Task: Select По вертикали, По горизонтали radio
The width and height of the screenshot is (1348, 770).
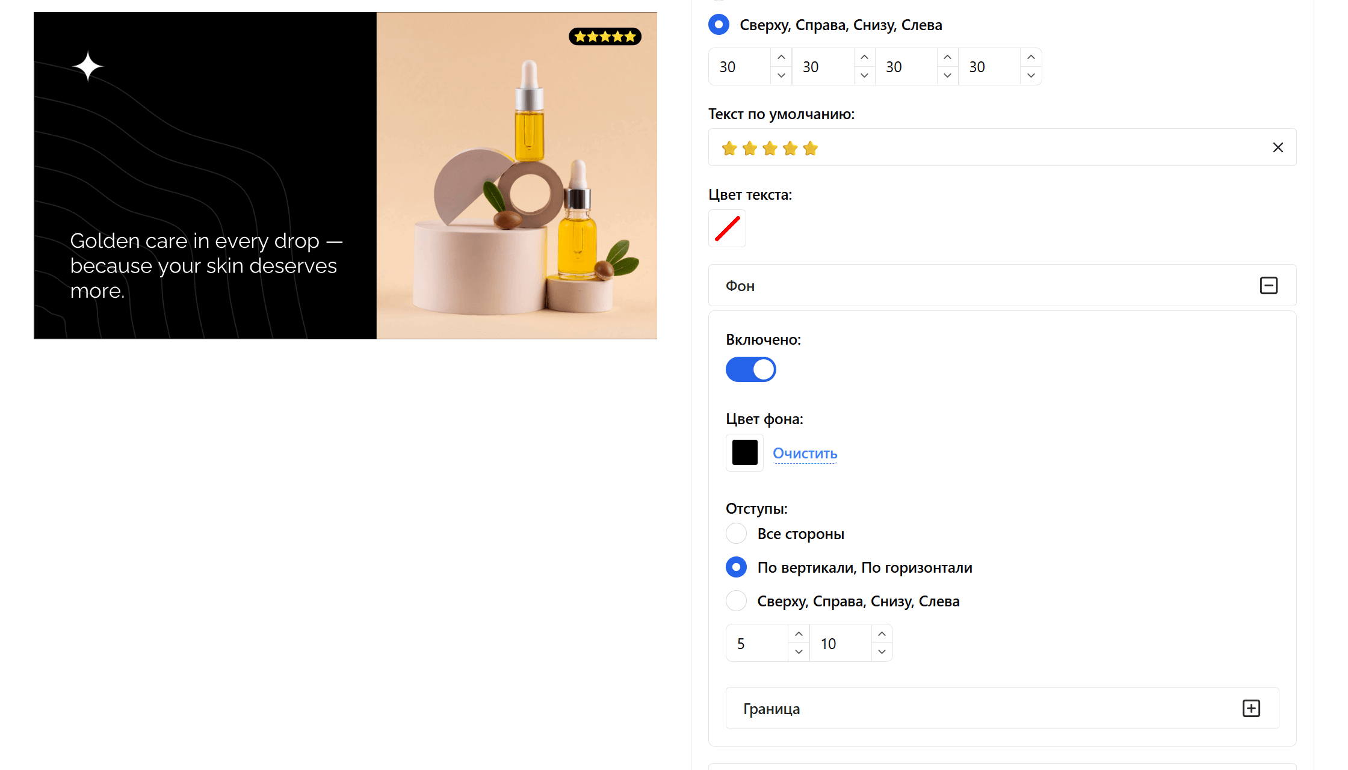Action: coord(736,567)
